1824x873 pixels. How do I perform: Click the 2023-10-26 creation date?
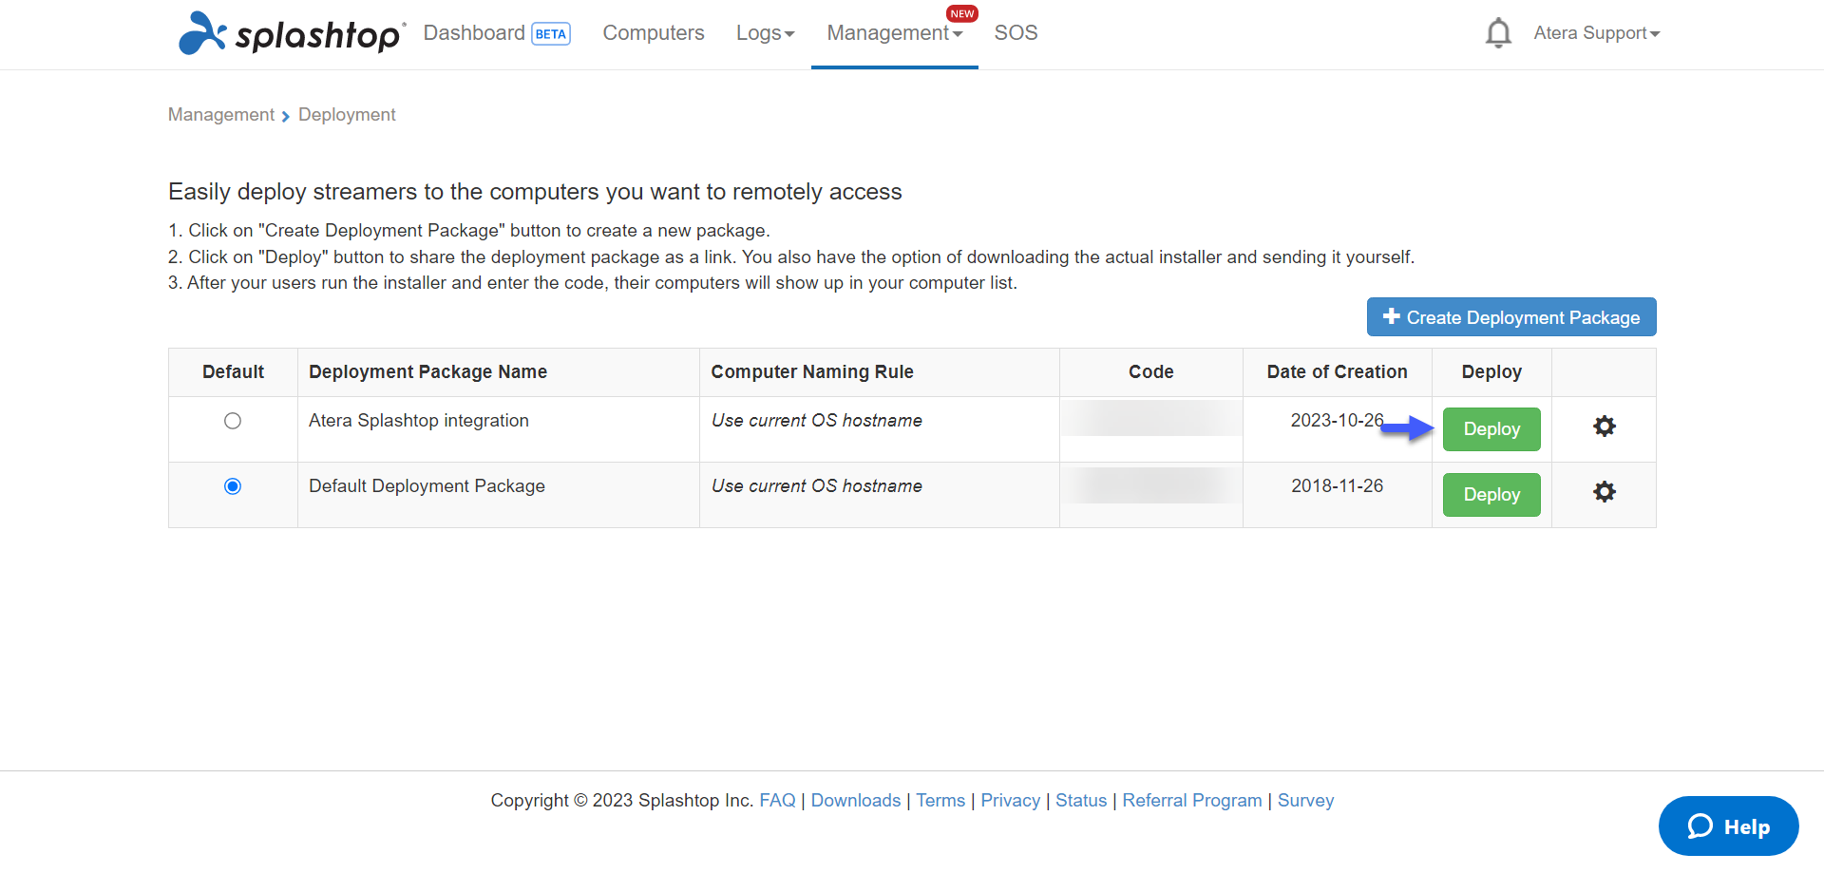(x=1337, y=421)
